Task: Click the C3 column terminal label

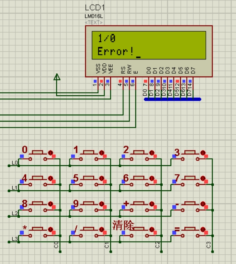Action: coord(209,245)
